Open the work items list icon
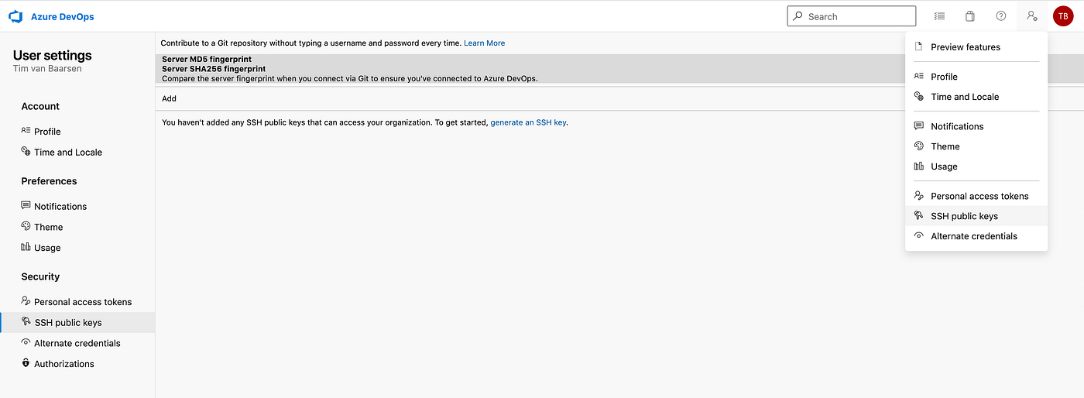 coord(939,16)
